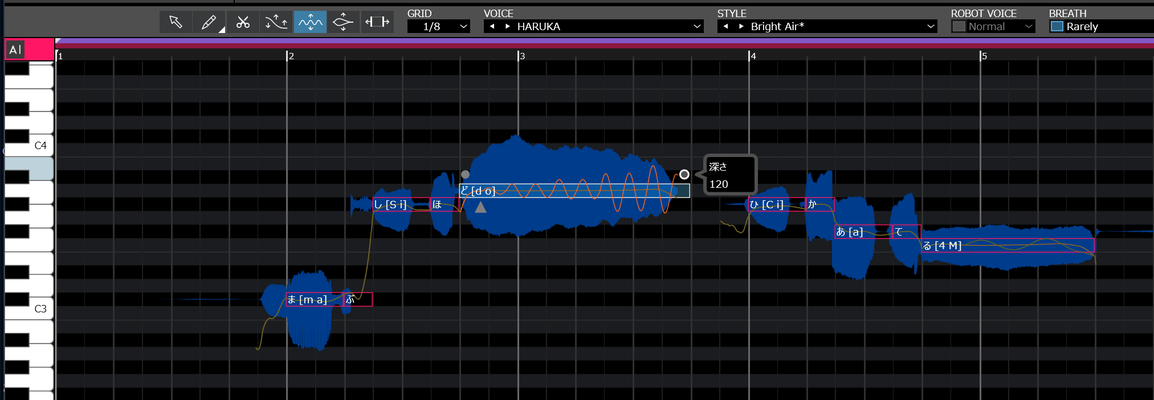The width and height of the screenshot is (1154, 400).
Task: Select the pencil draw tool
Action: 209,22
